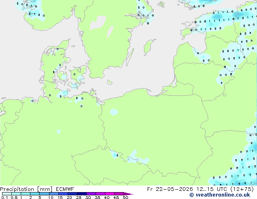Click the 0.1–0.5 mm palest legend swatch
The width and height of the screenshot is (257, 199).
click(x=7, y=194)
